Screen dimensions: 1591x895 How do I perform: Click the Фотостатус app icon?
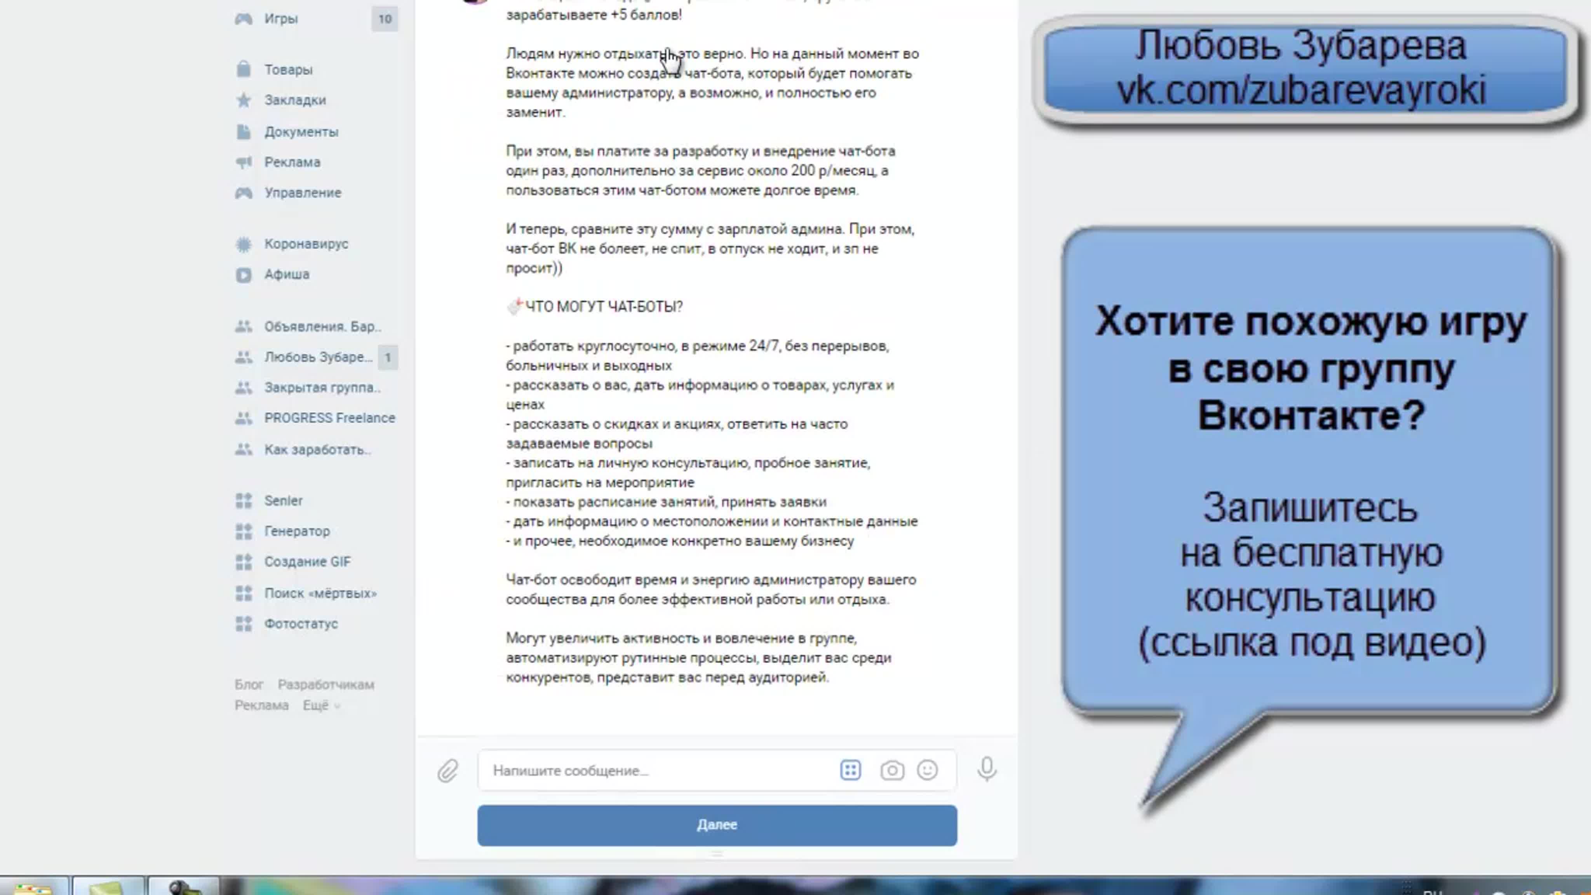(x=243, y=624)
